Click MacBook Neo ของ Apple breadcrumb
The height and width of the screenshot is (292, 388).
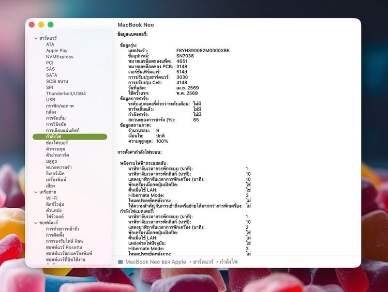click(156, 262)
